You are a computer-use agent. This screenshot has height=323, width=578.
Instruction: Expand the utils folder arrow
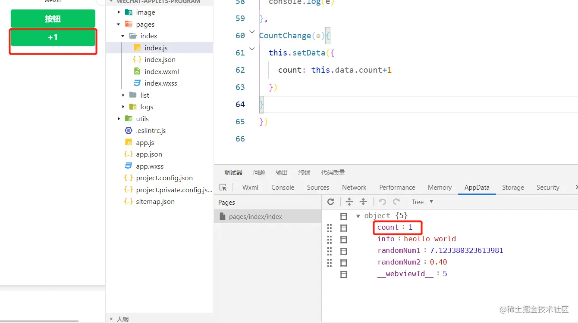[119, 119]
